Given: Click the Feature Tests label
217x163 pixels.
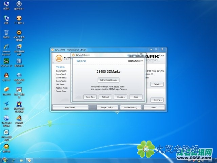Looking at the screenshot, I should pyautogui.click(x=62, y=88).
